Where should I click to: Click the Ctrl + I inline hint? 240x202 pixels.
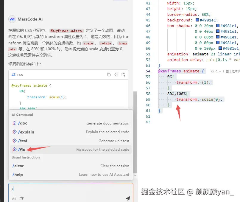point(225,72)
